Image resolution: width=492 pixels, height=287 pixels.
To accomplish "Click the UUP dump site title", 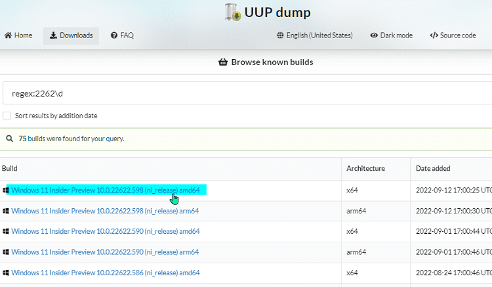I will [x=277, y=12].
